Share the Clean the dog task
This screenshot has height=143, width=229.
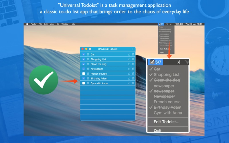point(129,64)
